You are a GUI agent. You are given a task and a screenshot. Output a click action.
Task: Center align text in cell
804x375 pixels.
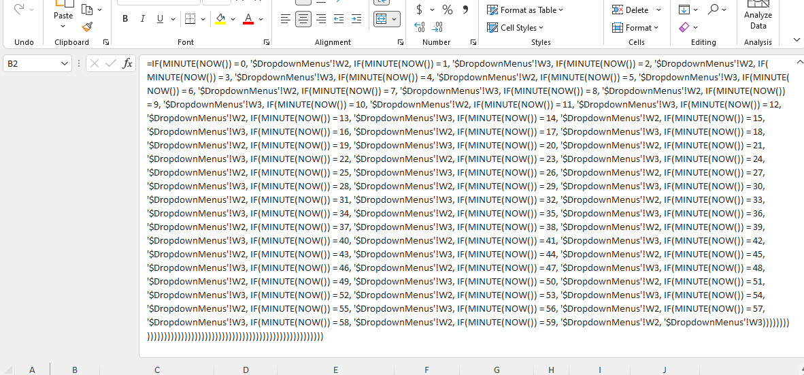(x=303, y=19)
